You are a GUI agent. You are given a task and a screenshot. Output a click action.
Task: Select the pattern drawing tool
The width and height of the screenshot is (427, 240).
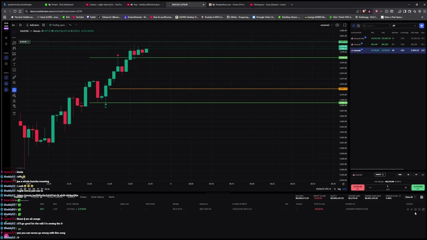point(14,48)
